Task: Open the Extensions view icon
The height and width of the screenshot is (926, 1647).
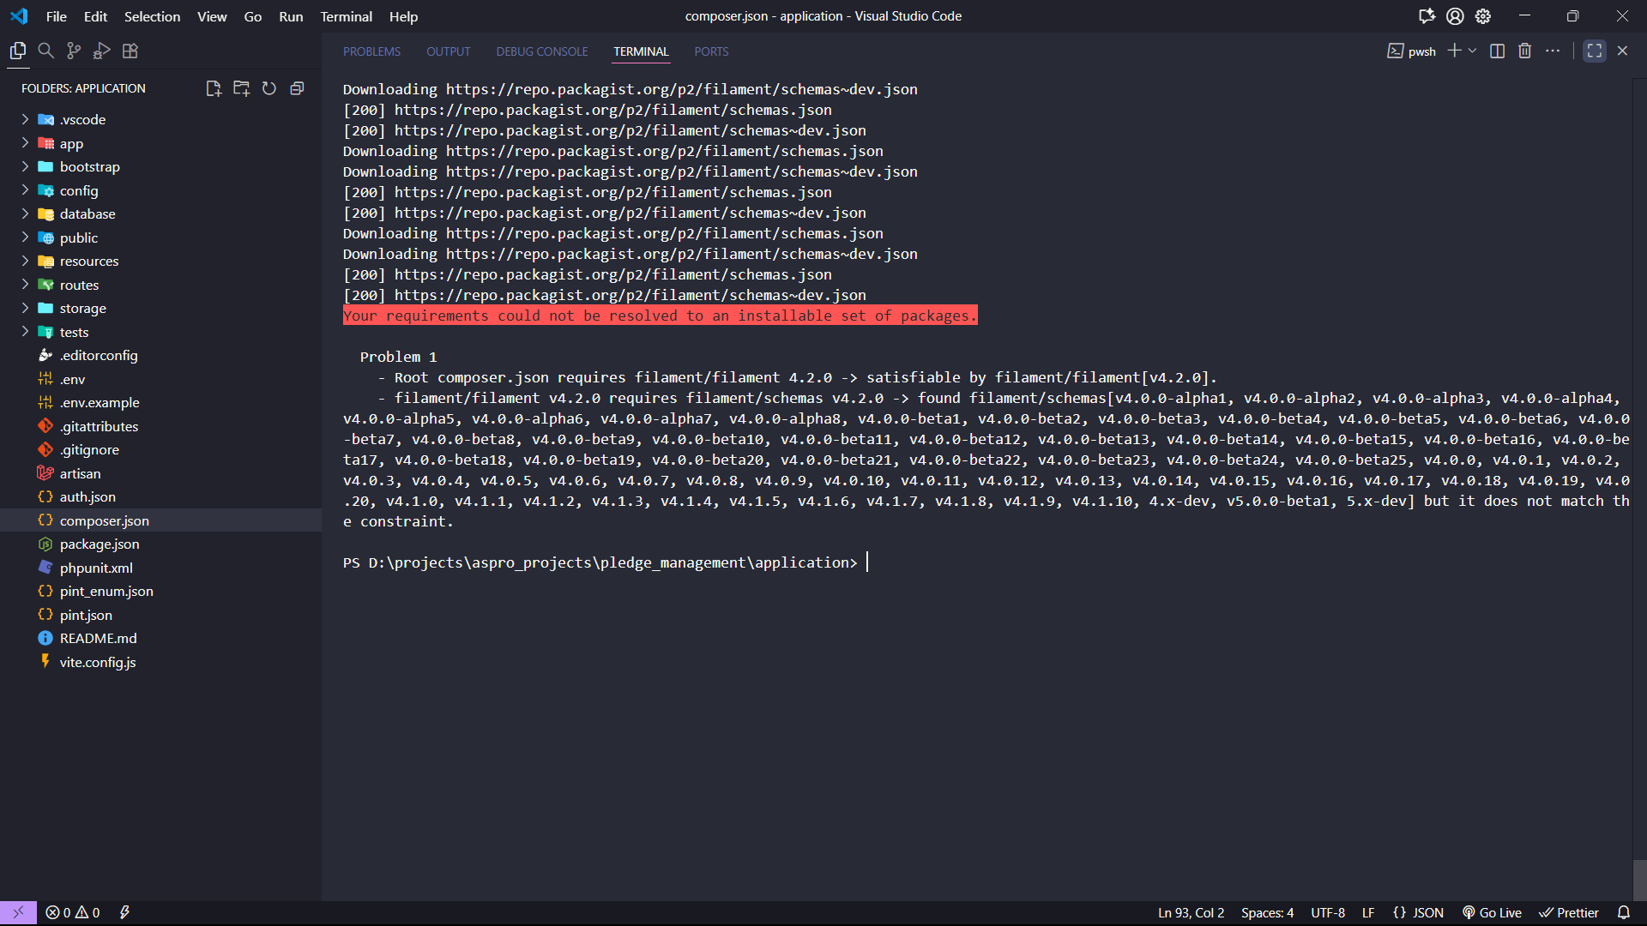Action: coord(130,51)
